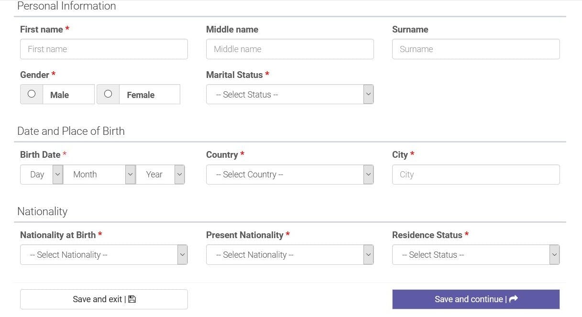Open the birth Day dropdown
This screenshot has height=317, width=582.
42,175
